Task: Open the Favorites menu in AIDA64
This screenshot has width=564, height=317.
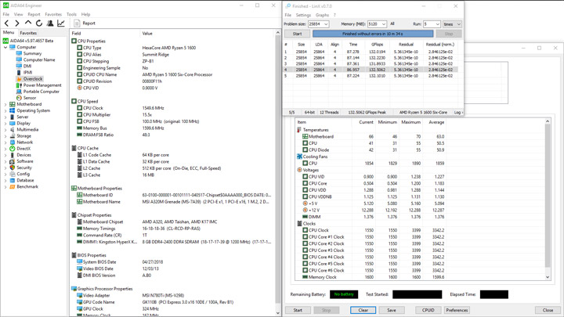Action: [53, 14]
